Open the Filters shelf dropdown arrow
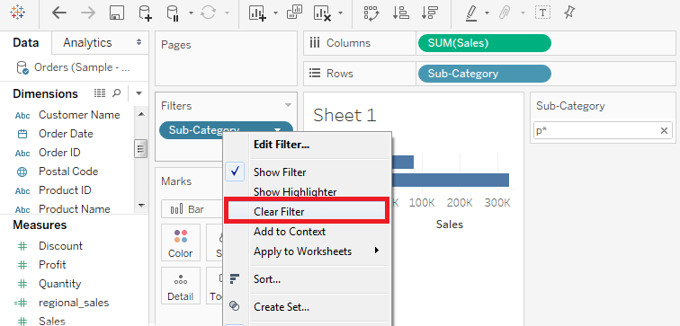This screenshot has width=680, height=326. point(288,106)
